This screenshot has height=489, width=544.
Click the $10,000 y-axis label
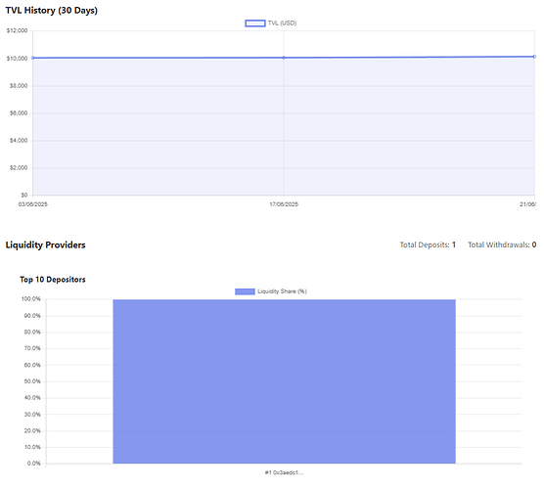click(x=17, y=59)
